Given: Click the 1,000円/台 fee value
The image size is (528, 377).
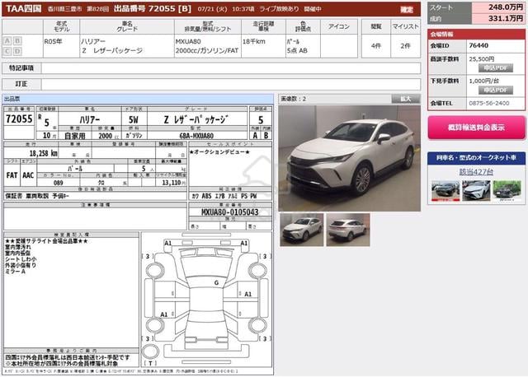Looking at the screenshot, I should coord(484,81).
